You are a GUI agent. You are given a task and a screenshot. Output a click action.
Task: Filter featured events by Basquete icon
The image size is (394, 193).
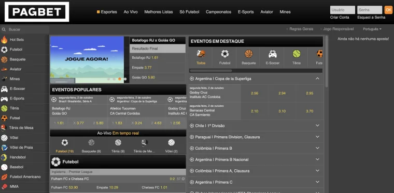pyautogui.click(x=248, y=54)
